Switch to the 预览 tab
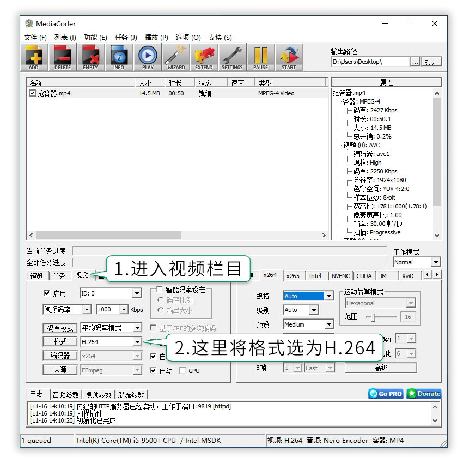The width and height of the screenshot is (463, 463). (36, 276)
